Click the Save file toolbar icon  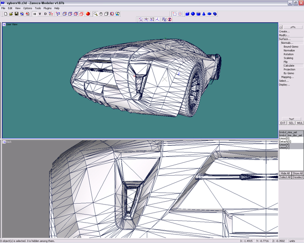(x=17, y=14)
